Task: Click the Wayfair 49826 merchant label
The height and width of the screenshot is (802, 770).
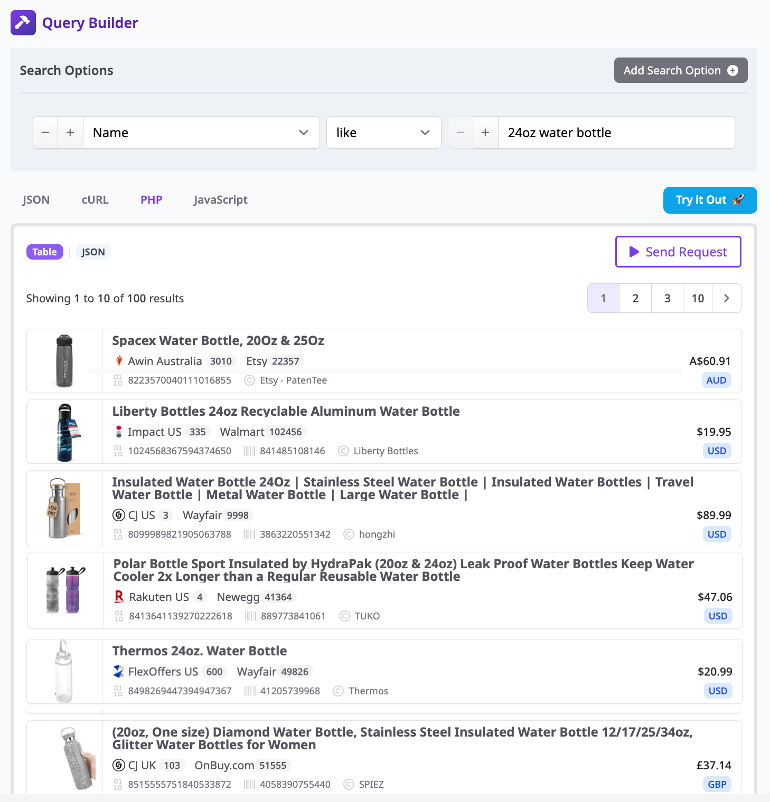Action: pos(274,671)
